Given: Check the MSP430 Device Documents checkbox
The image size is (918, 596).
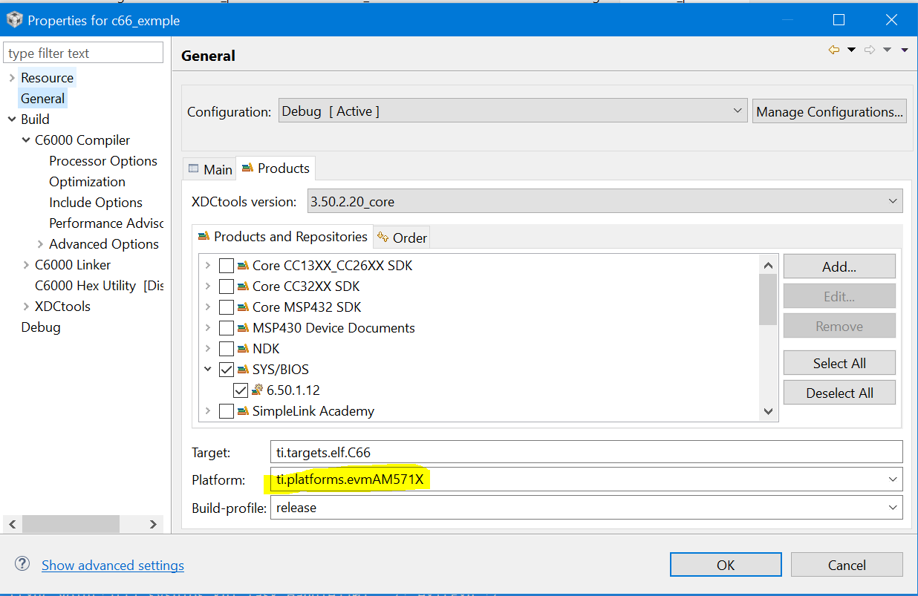Looking at the screenshot, I should (227, 328).
